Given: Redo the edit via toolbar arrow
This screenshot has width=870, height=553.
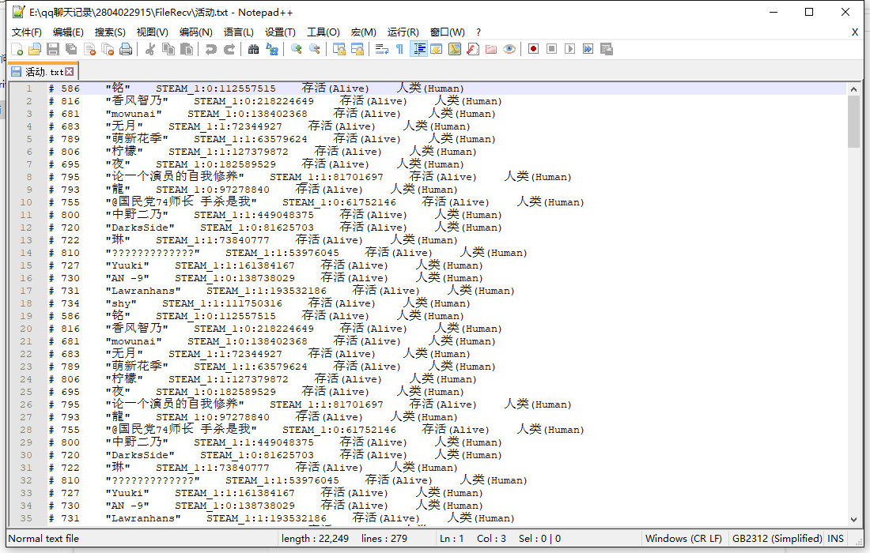Looking at the screenshot, I should pos(229,49).
